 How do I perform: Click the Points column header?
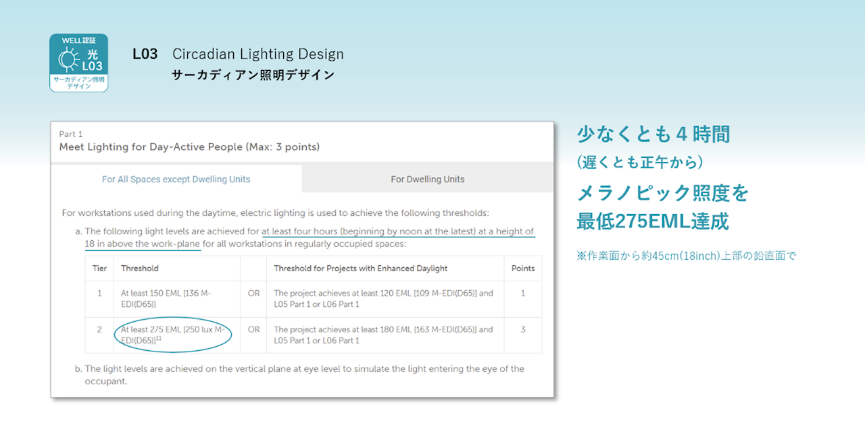coord(523,268)
